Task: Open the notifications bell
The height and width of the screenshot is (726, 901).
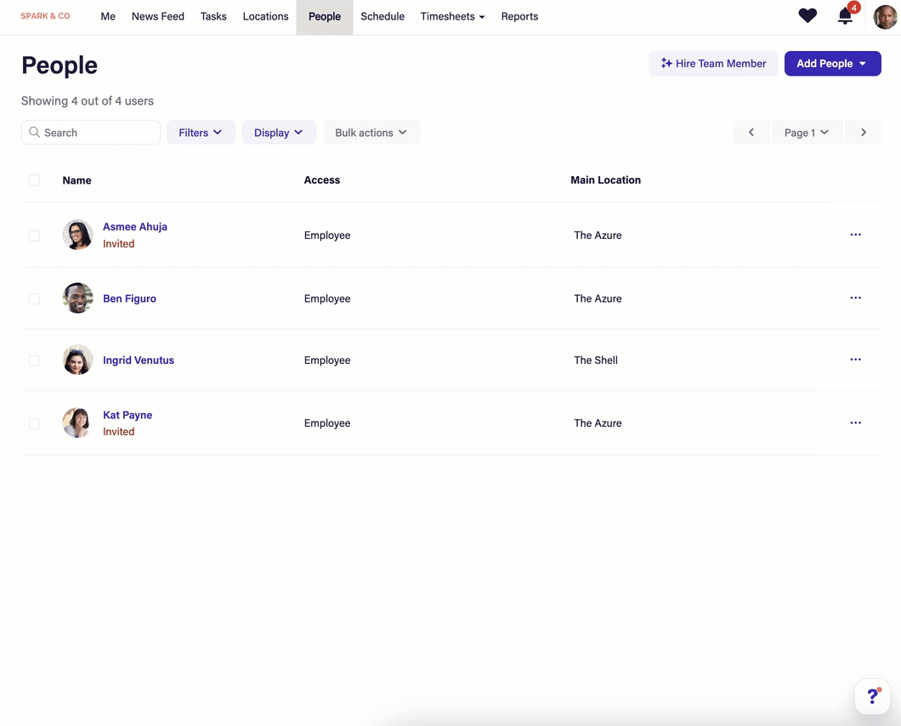Action: tap(845, 16)
